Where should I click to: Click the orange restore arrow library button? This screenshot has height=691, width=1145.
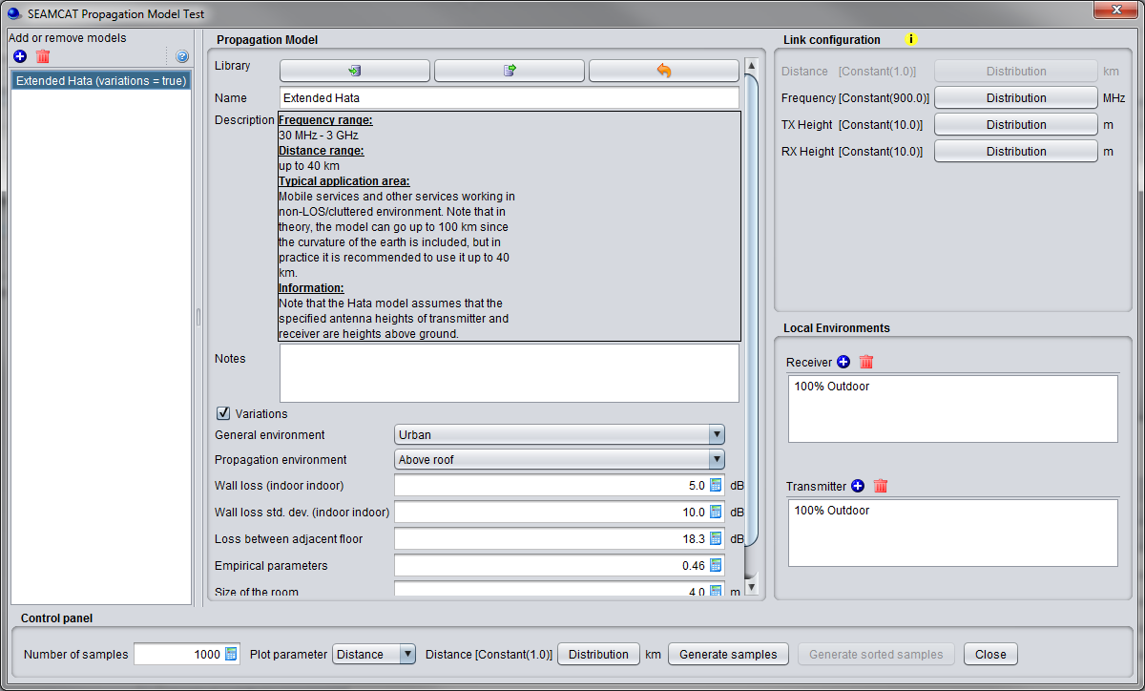664,71
